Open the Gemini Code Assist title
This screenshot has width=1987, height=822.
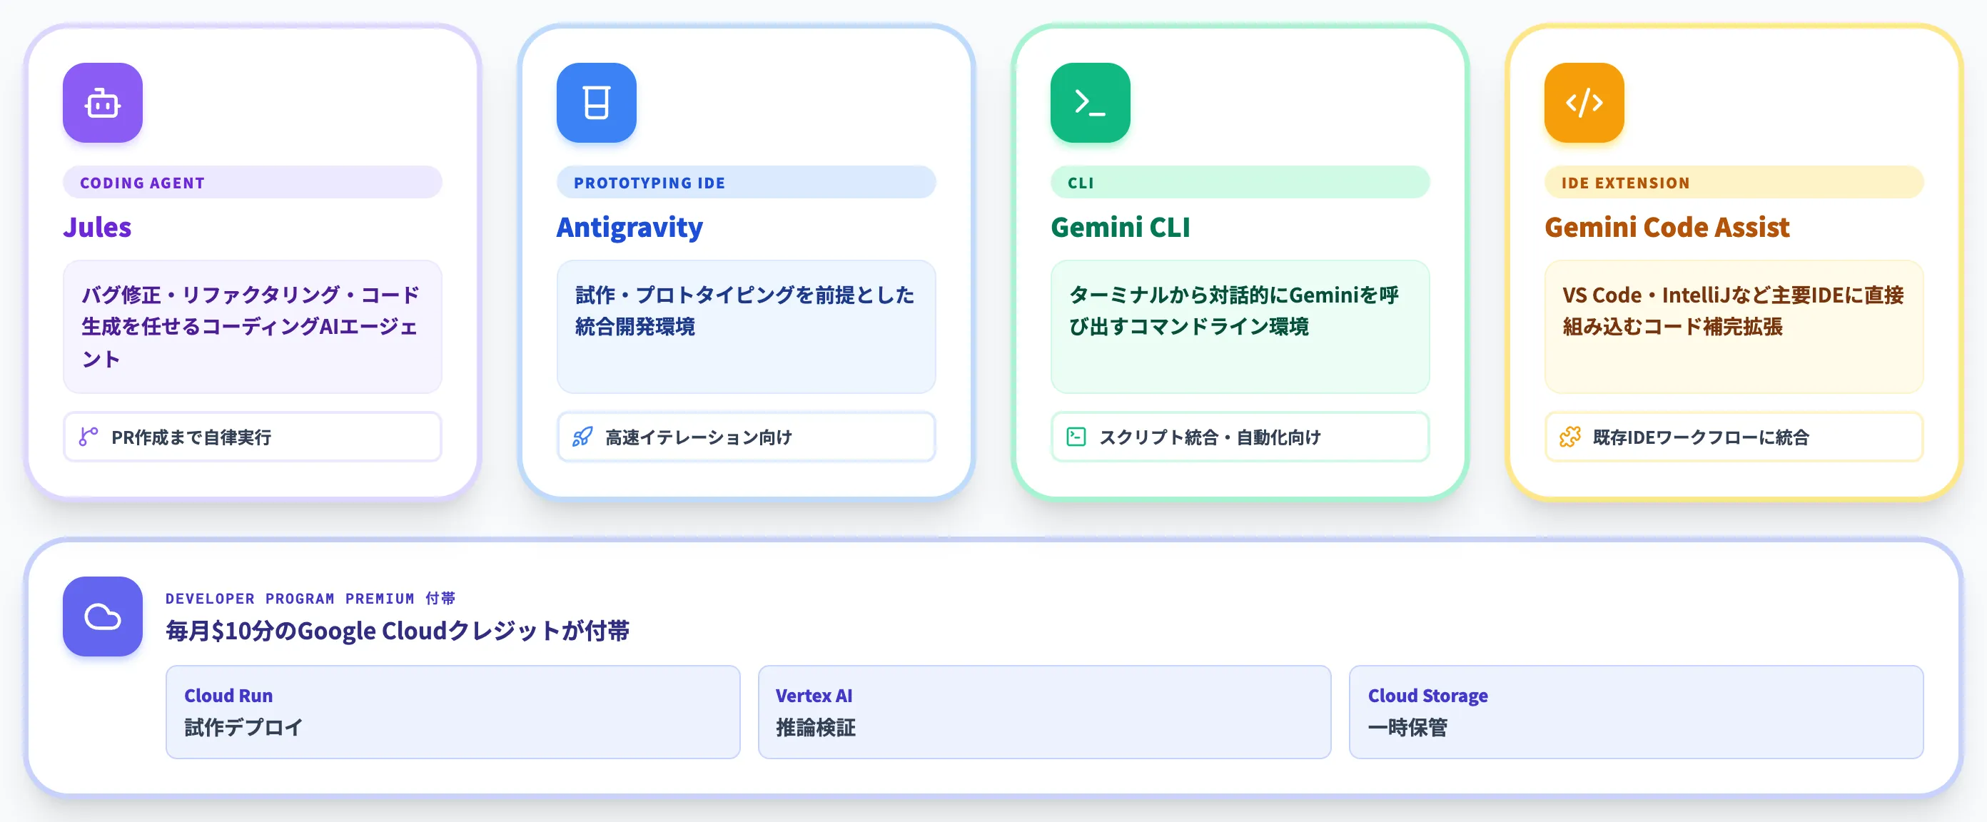click(x=1666, y=227)
